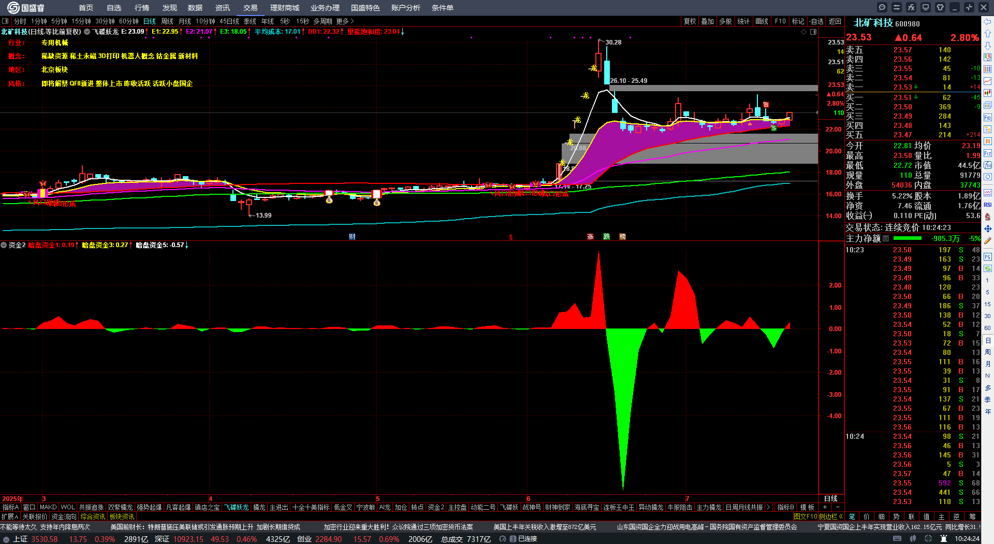Click the 画线 drawing button
This screenshot has width=994, height=544.
coord(762,21)
